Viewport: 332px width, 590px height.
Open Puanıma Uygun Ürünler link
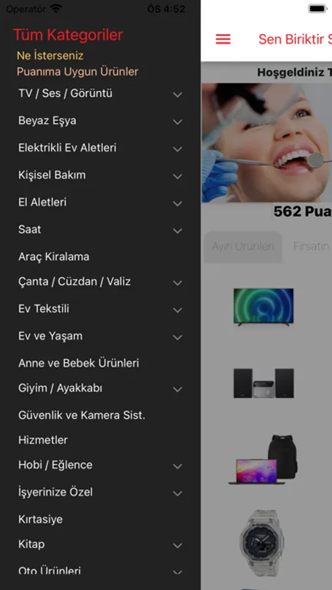click(x=77, y=71)
